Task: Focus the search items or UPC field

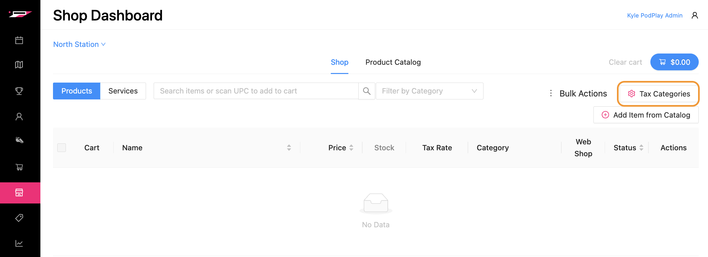Action: (256, 91)
